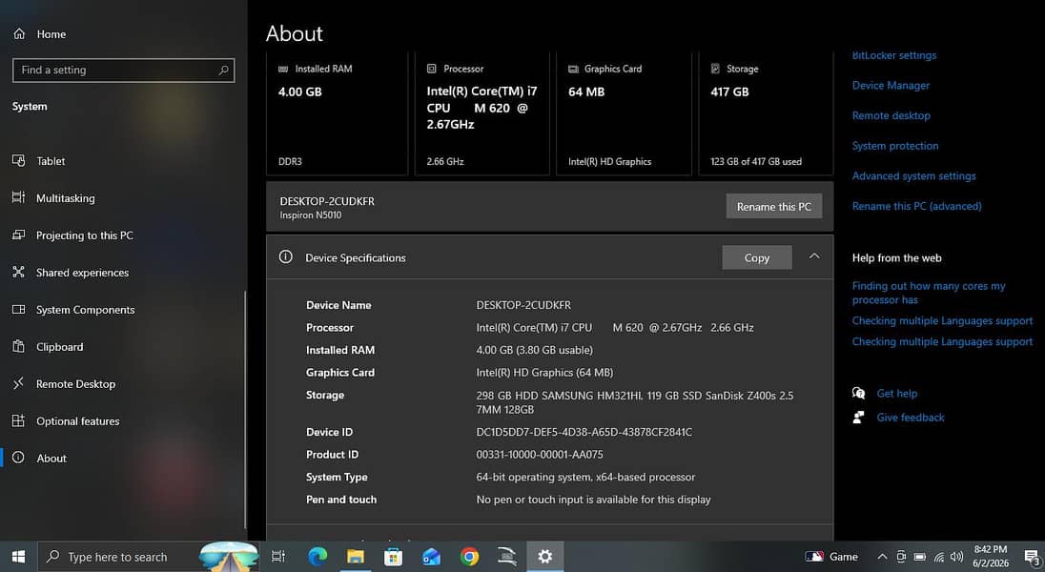
Task: Click Get help link
Action: click(897, 394)
